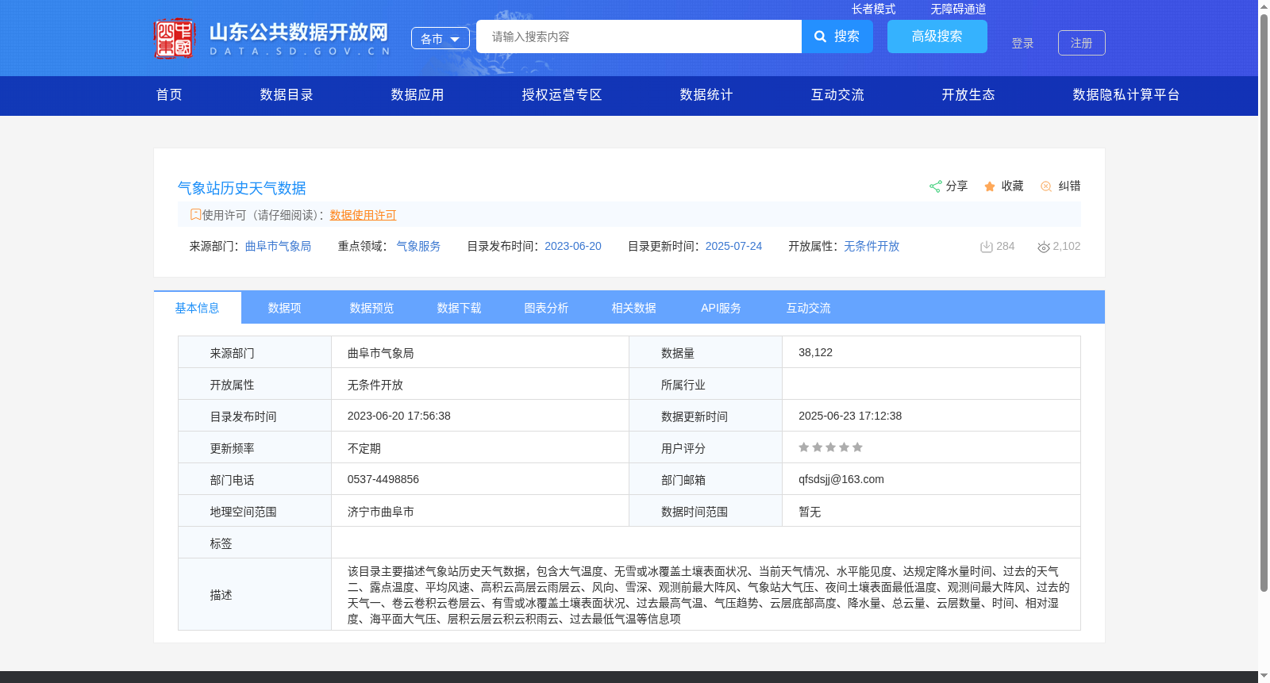Click the page vertical scrollbar
The height and width of the screenshot is (683, 1270).
click(1264, 301)
